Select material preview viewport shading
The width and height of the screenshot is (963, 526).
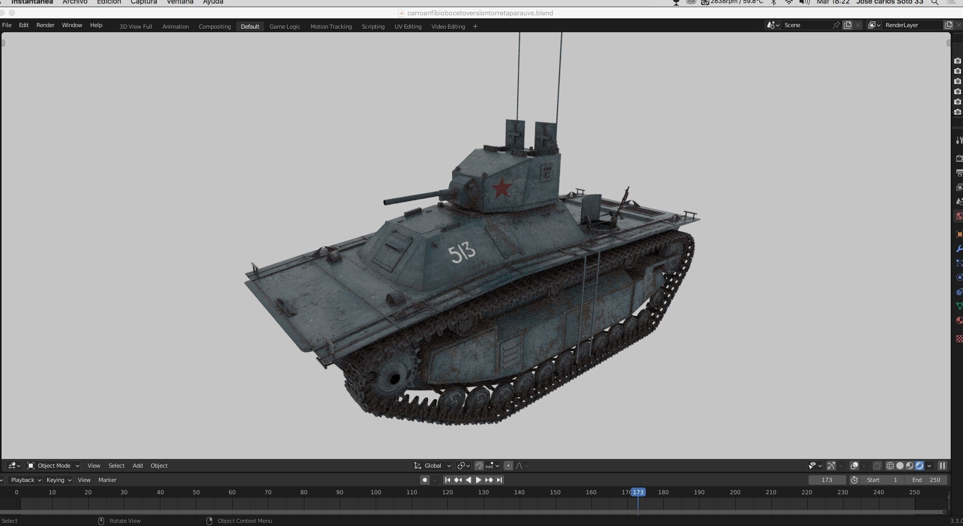(910, 466)
